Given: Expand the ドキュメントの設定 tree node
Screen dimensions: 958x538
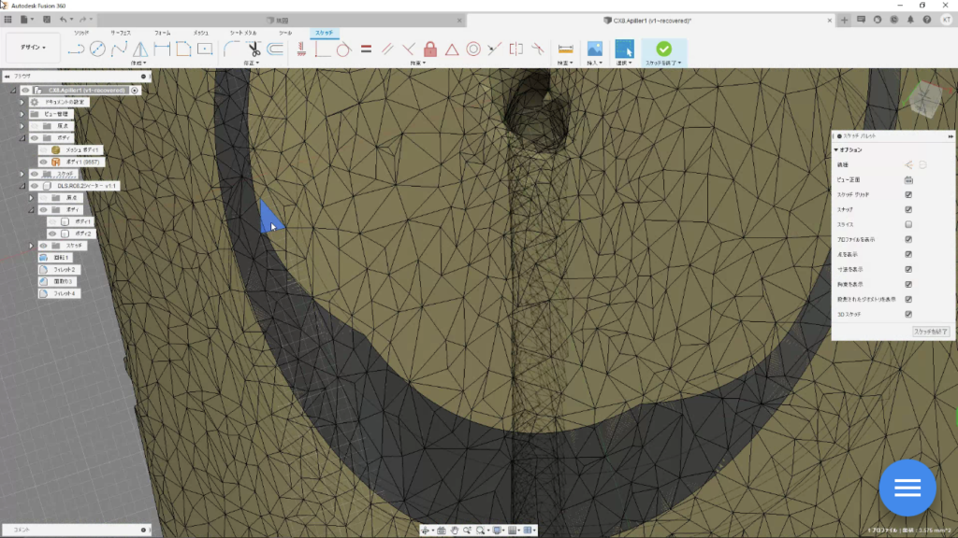Looking at the screenshot, I should 22,102.
